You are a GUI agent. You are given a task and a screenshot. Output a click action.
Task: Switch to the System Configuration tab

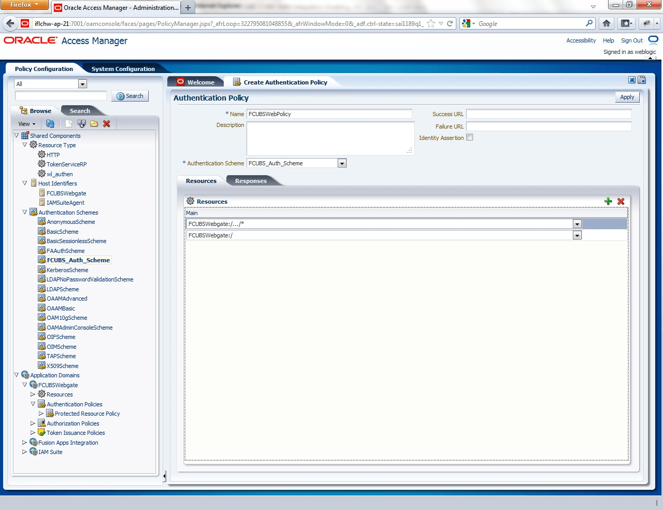[123, 69]
